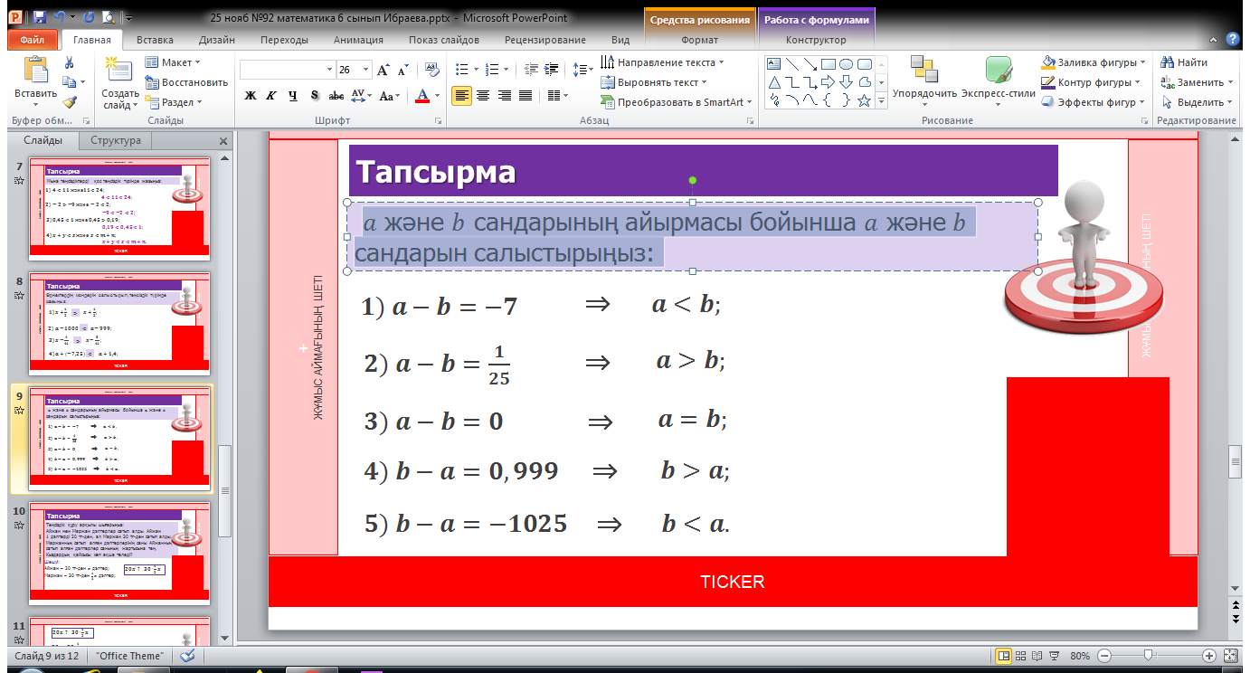The width and height of the screenshot is (1250, 673).
Task: Click the Copy icon in clipboard group
Action: 69,82
